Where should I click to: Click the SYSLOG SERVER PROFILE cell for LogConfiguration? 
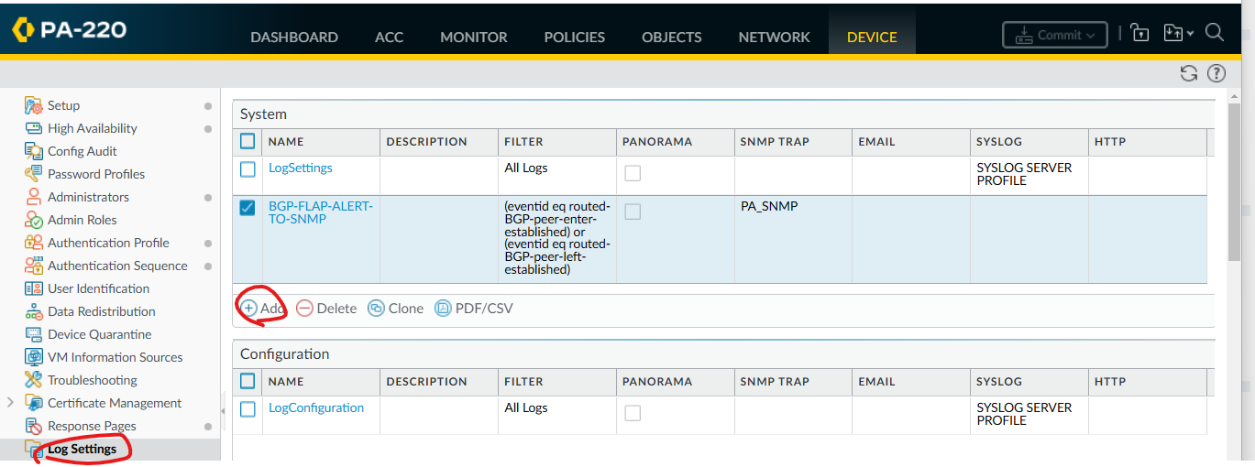click(x=1024, y=415)
